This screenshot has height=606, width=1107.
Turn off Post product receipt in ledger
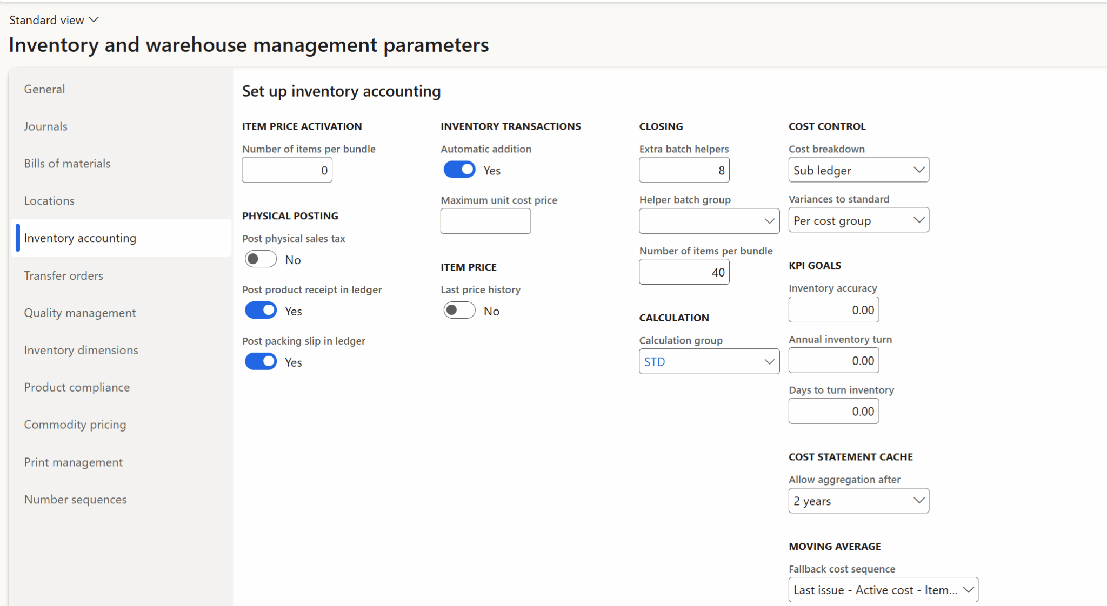(261, 310)
